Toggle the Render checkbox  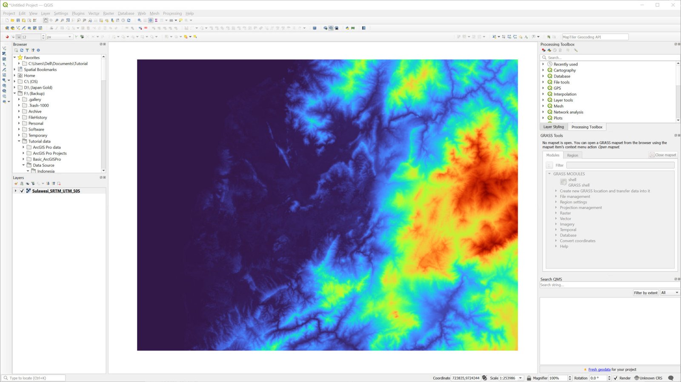pyautogui.click(x=615, y=378)
